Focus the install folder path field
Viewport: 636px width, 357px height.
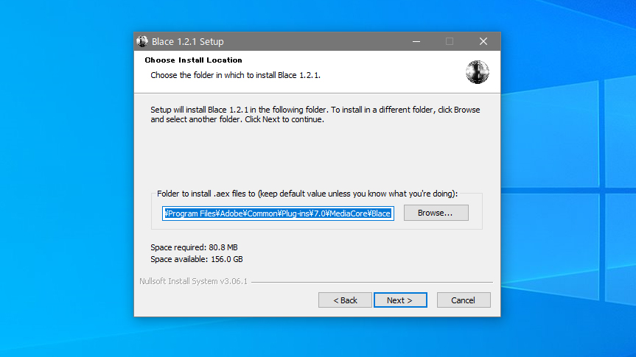click(x=278, y=213)
